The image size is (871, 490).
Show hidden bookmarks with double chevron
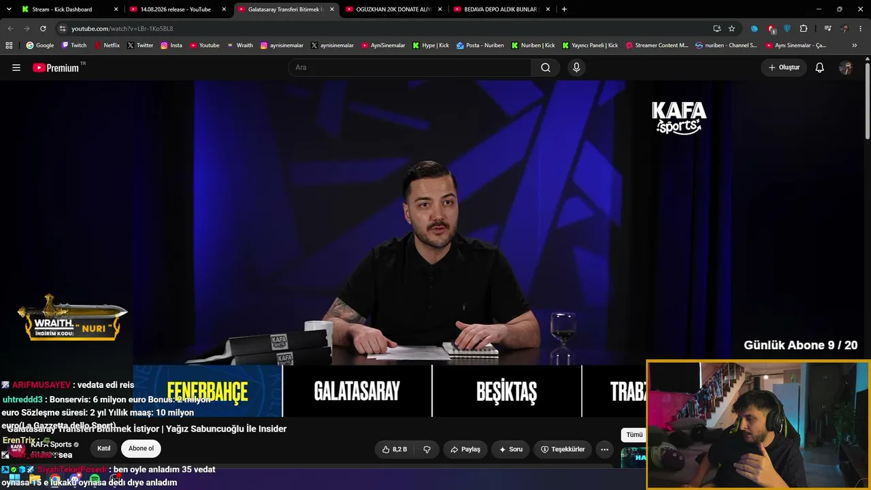click(855, 46)
